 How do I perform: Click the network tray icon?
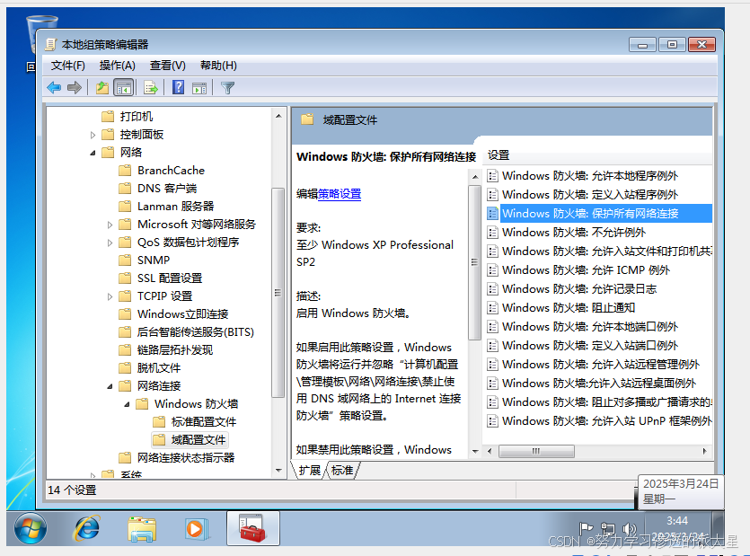coord(607,529)
